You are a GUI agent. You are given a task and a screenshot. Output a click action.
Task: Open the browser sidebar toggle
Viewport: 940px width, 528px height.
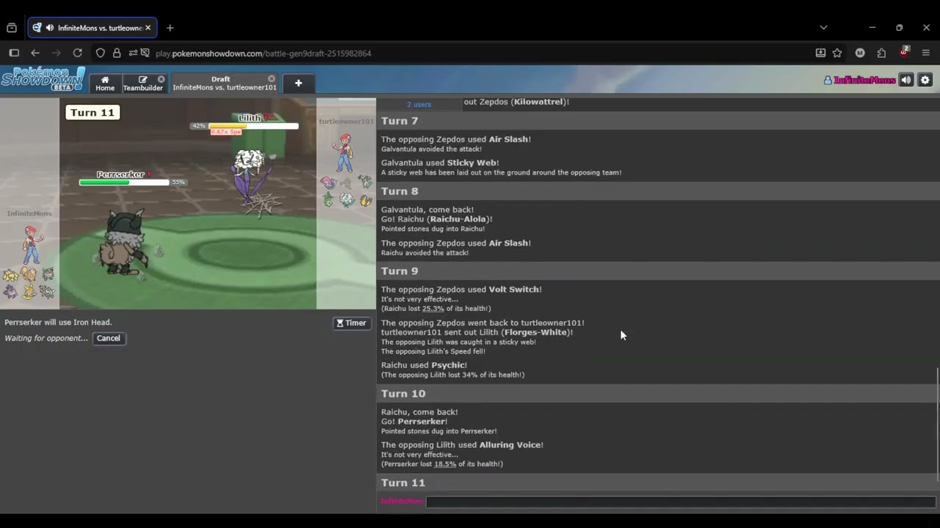tap(13, 53)
